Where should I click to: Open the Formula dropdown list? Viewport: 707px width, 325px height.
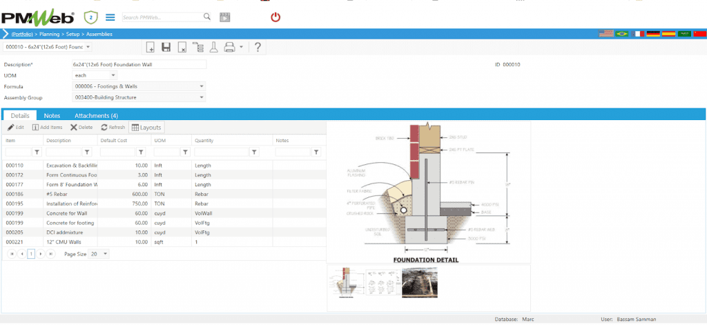coord(202,86)
